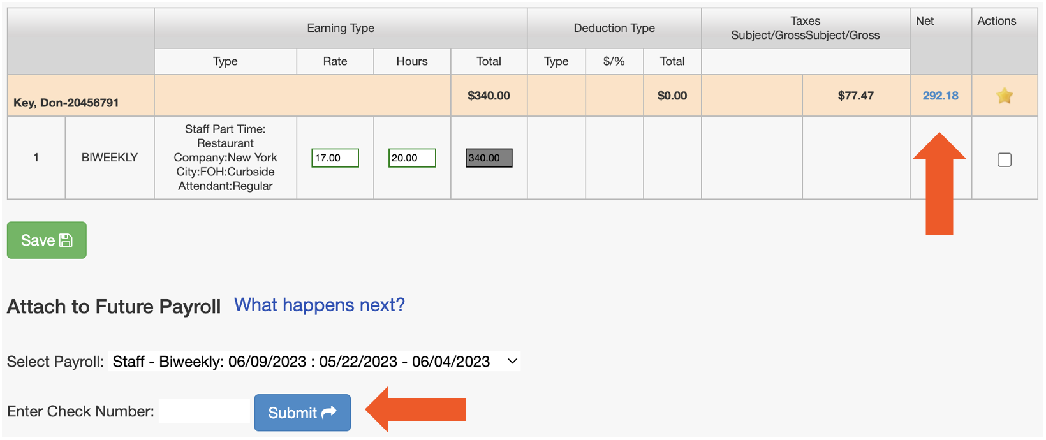1046x440 pixels.
Task: Click the Hours column header
Action: click(411, 61)
